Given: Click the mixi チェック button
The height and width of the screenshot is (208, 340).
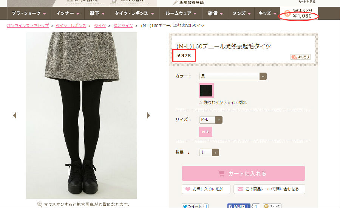Looking at the screenshot, I should pyautogui.click(x=272, y=206).
